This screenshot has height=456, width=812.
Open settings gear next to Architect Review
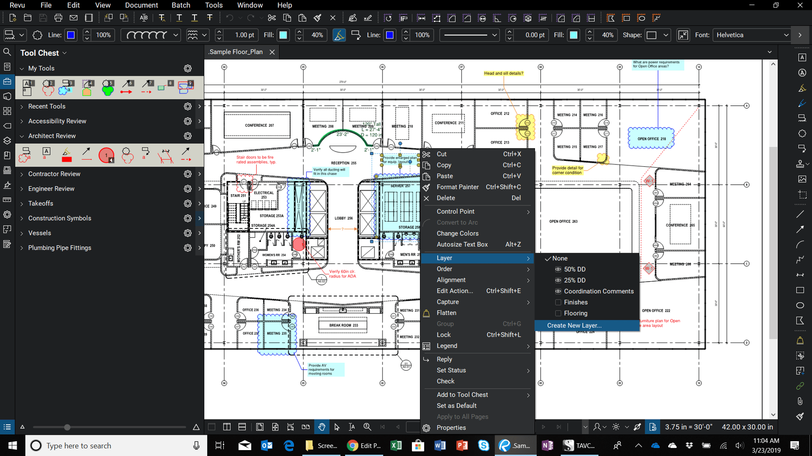tap(188, 136)
